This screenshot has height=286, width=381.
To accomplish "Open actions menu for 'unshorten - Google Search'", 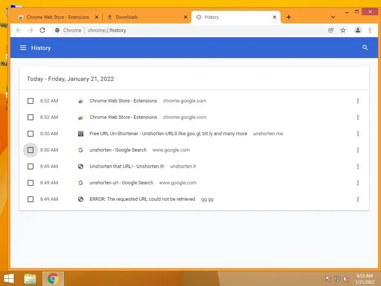I will [358, 150].
